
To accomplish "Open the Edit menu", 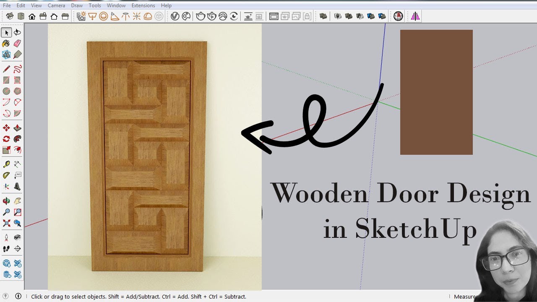I will [21, 5].
